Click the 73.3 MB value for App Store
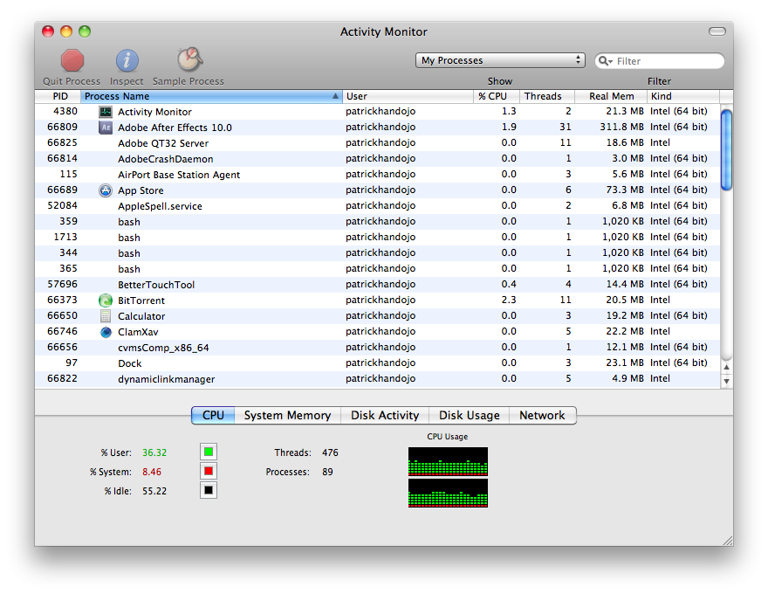Image resolution: width=768 pixels, height=594 pixels. pos(625,190)
